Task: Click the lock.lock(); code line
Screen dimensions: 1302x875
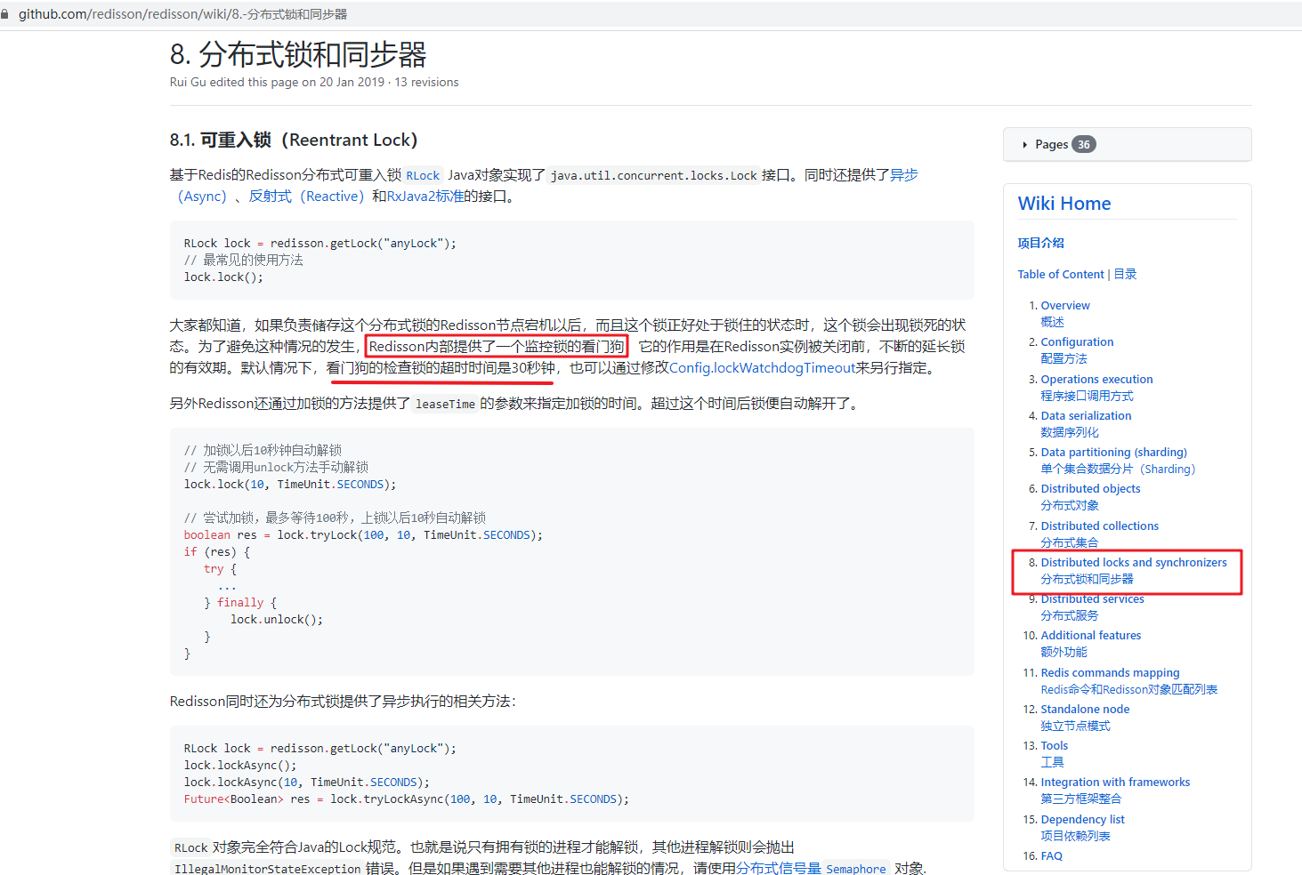Action: tap(223, 277)
